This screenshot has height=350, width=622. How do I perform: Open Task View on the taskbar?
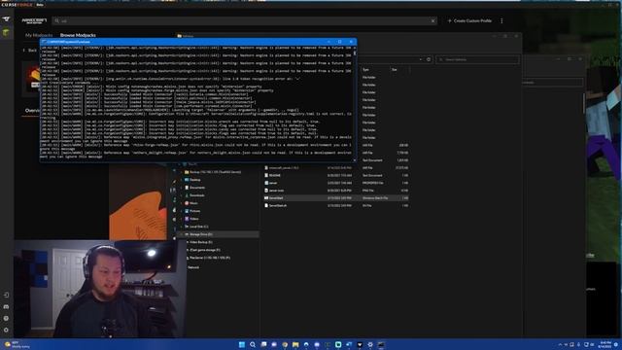pyautogui.click(x=263, y=344)
